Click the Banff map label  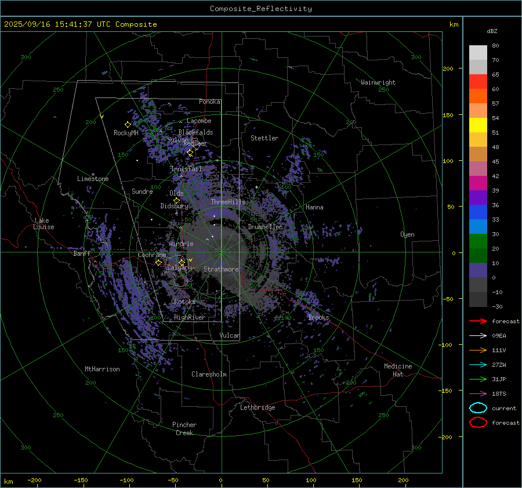point(82,254)
